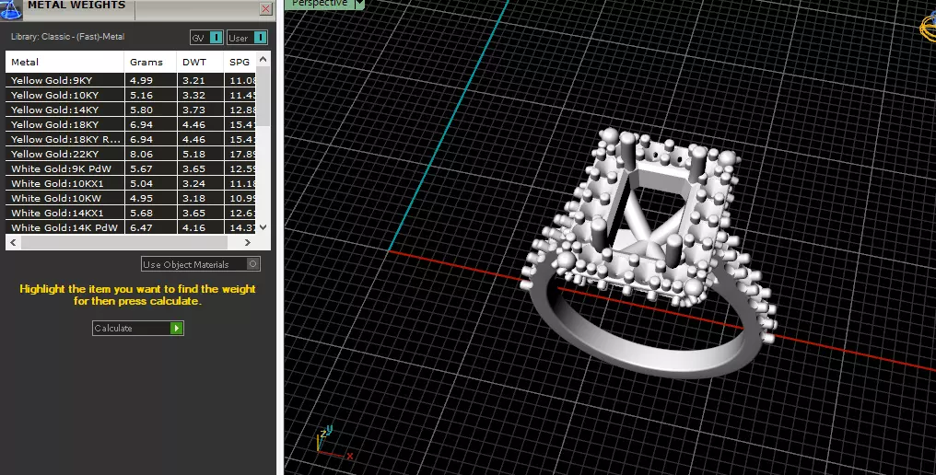Close the Metal Weights panel
Image resolution: width=936 pixels, height=475 pixels.
(265, 8)
